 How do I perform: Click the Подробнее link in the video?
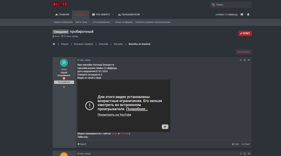tap(137, 109)
